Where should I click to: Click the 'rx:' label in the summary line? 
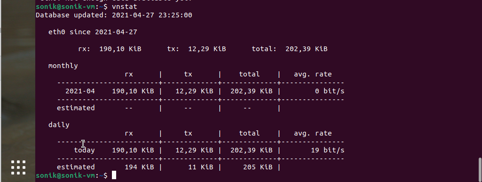(x=85, y=49)
